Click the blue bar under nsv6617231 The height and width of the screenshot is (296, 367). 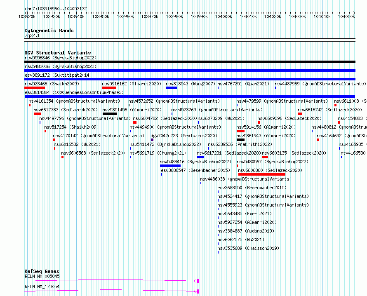point(200,157)
